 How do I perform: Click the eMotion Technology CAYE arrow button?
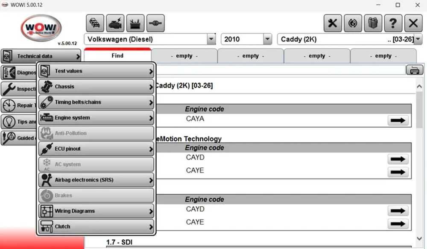398,172
